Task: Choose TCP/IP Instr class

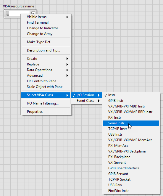Action: pos(131,129)
